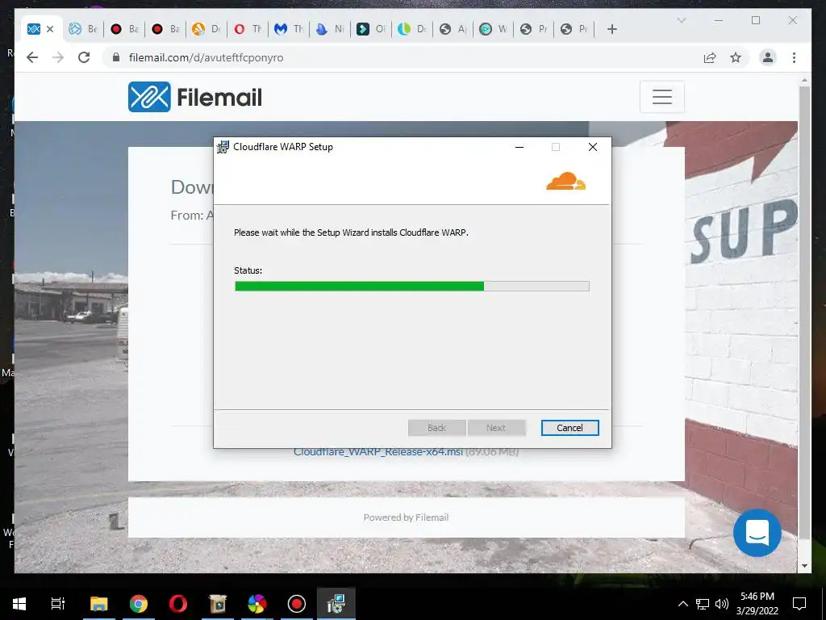Click the page scrollbar down arrow

[804, 566]
